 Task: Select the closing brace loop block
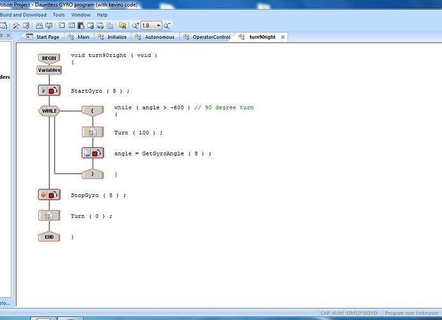[93, 174]
